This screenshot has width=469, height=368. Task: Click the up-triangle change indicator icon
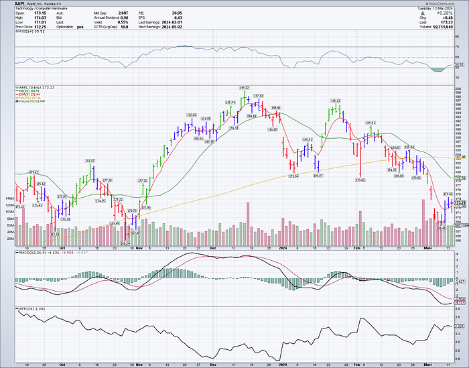pos(423,13)
